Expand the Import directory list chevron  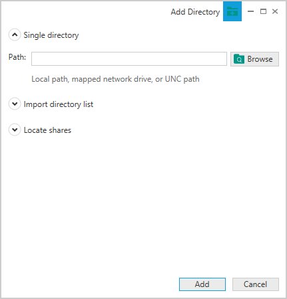coord(15,104)
